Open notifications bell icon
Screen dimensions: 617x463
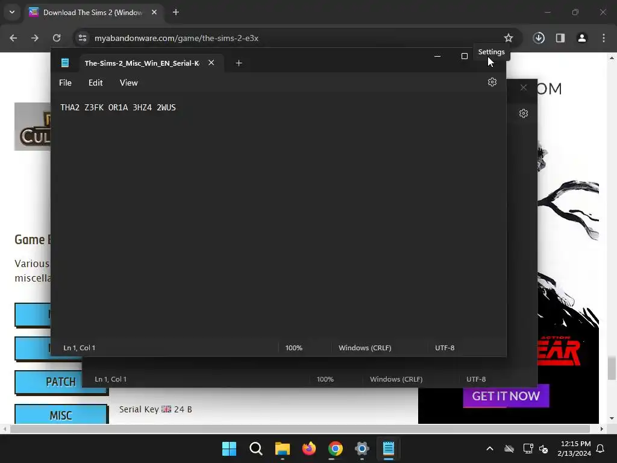(601, 449)
